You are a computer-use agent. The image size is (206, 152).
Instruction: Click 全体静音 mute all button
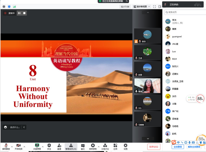point(178,147)
